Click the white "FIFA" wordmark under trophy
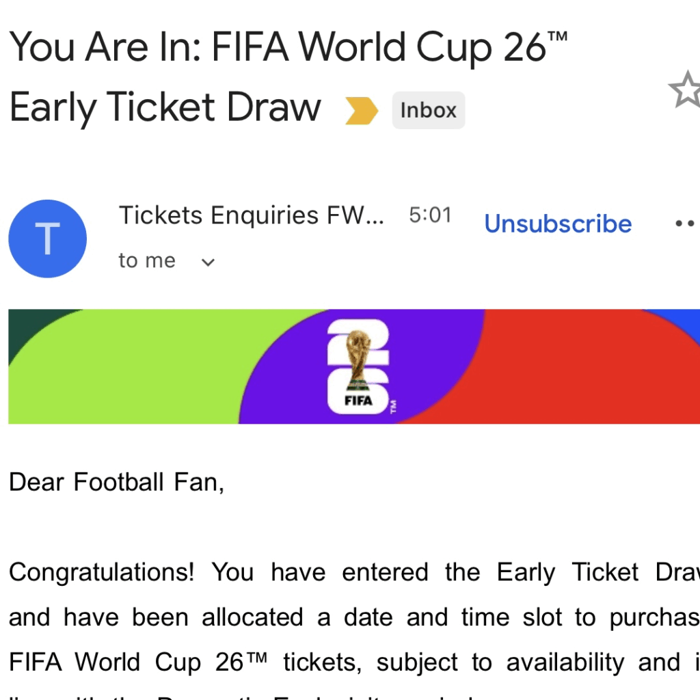Screen dimensions: 700x700 [358, 401]
